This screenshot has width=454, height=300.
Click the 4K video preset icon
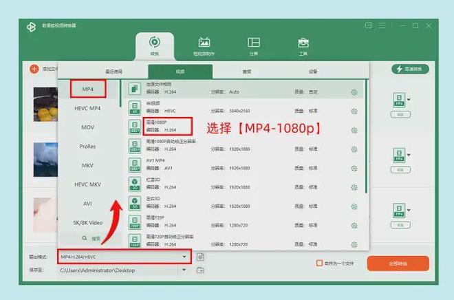tap(135, 108)
